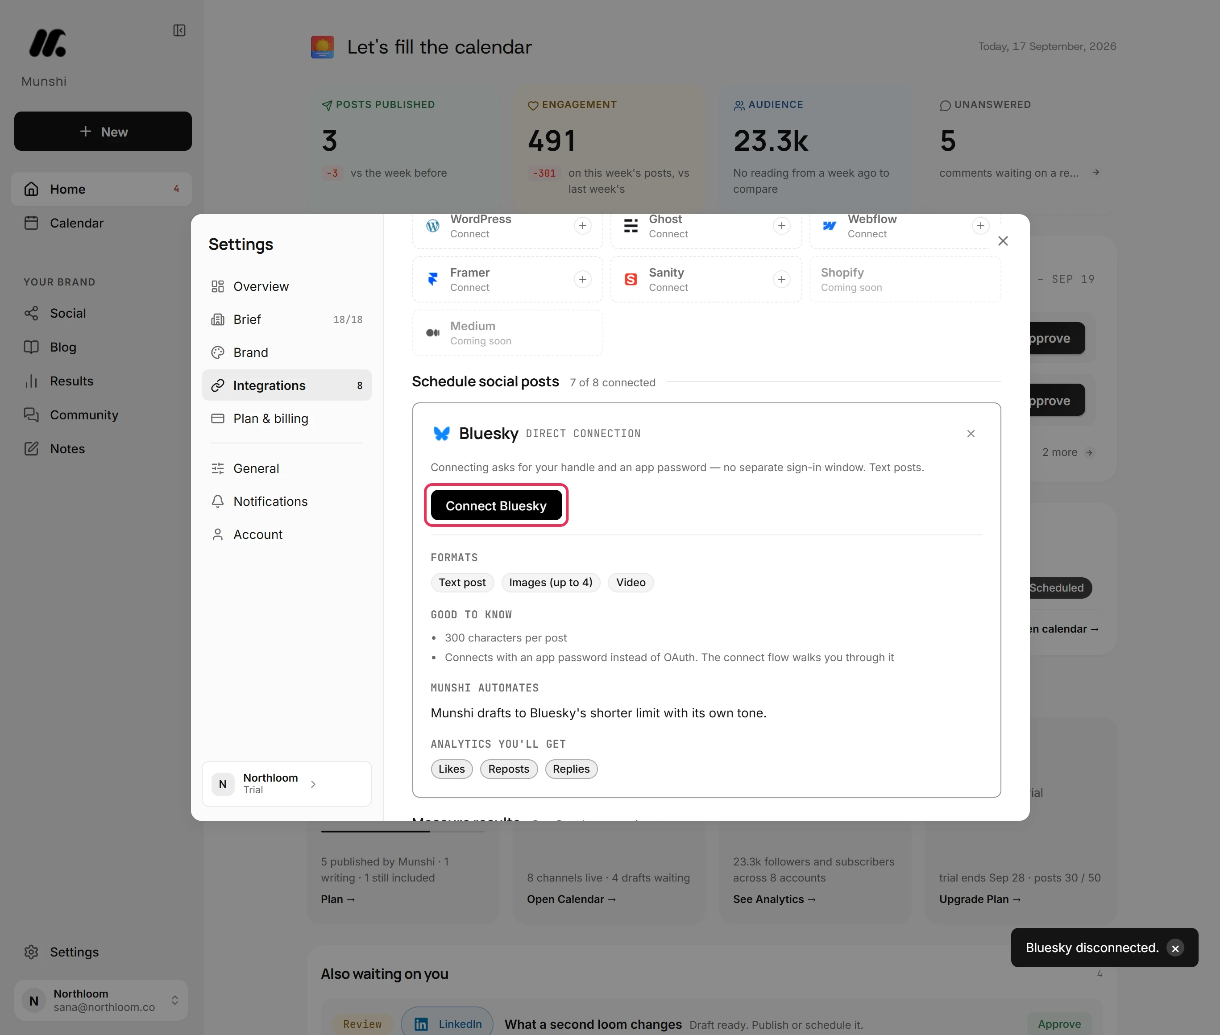Open Social in the sidebar
This screenshot has width=1220, height=1035.
click(x=102, y=313)
